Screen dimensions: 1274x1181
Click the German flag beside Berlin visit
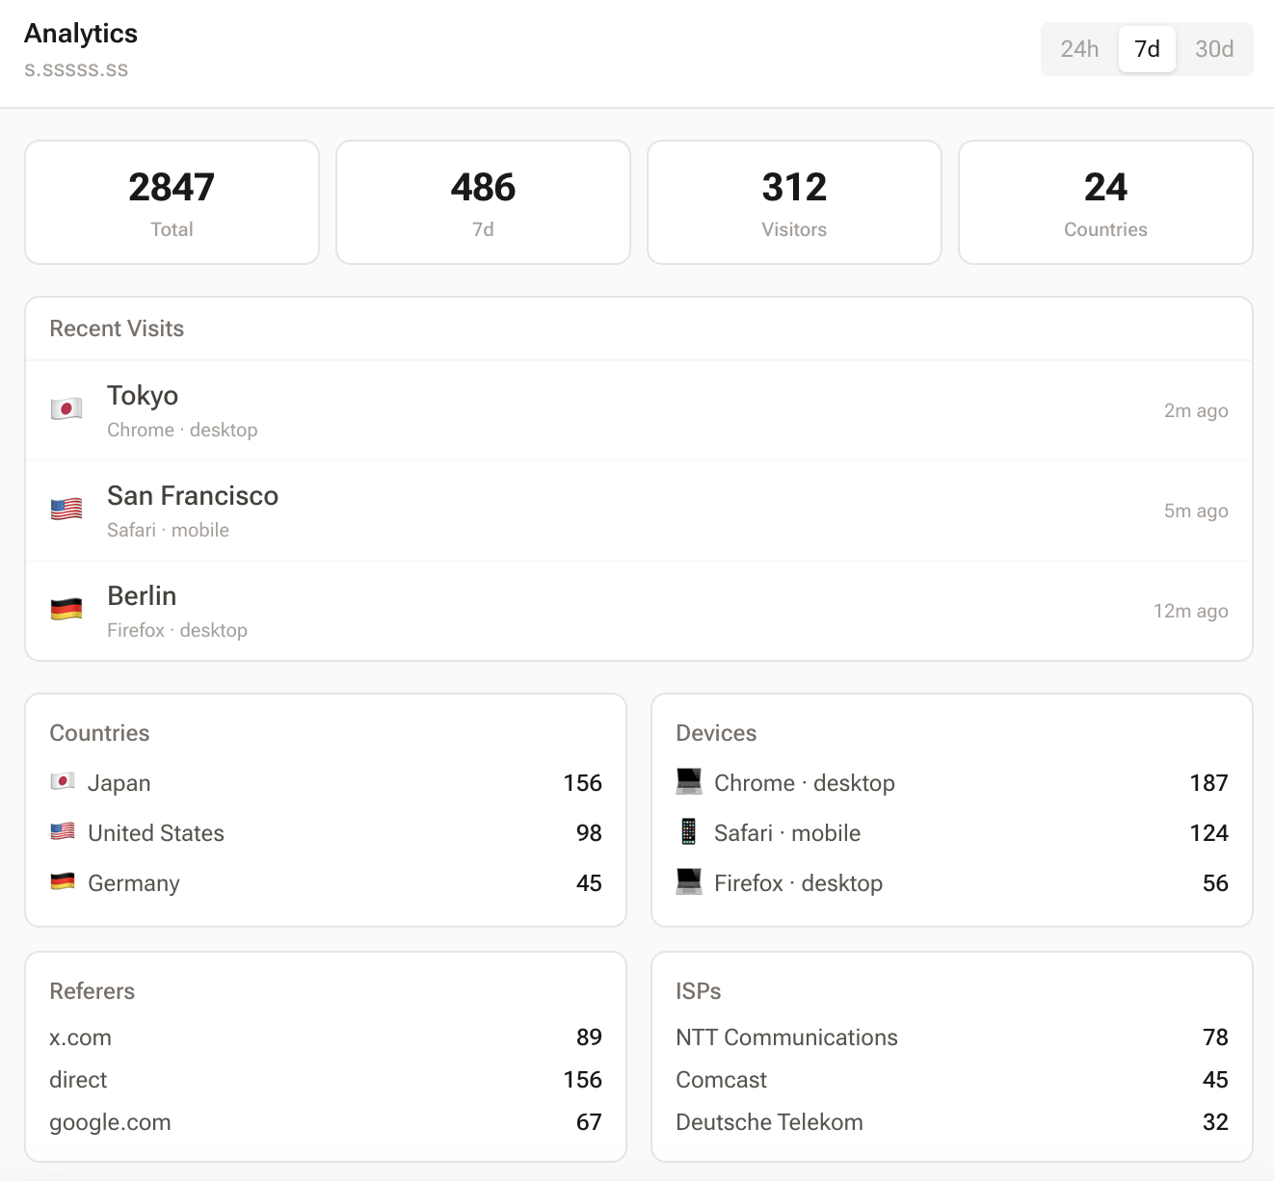(x=66, y=610)
